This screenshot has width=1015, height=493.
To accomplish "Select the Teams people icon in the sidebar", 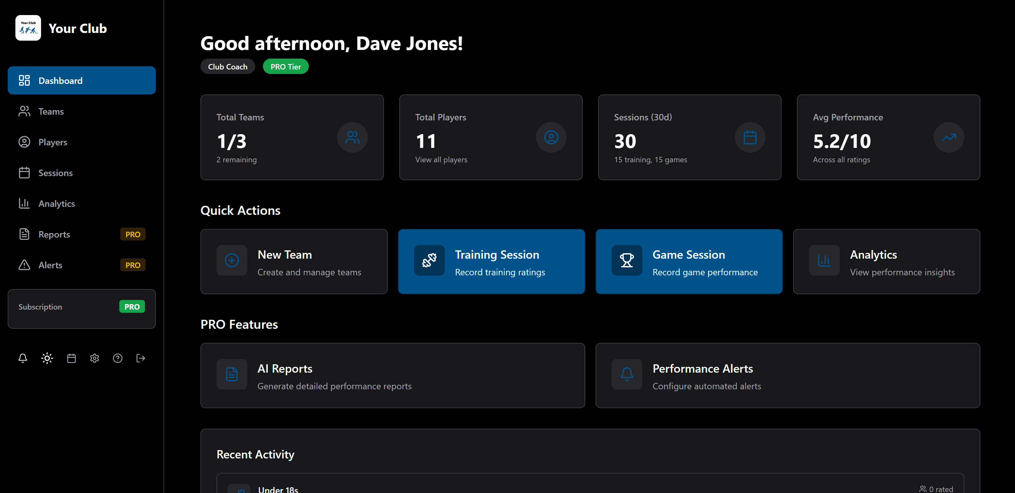I will coord(24,111).
